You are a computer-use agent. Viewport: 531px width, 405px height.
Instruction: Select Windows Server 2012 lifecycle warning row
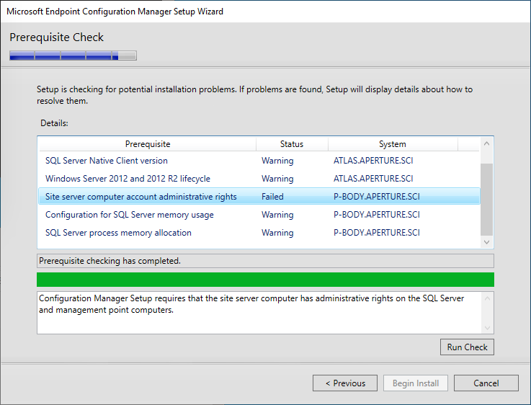pyautogui.click(x=259, y=179)
